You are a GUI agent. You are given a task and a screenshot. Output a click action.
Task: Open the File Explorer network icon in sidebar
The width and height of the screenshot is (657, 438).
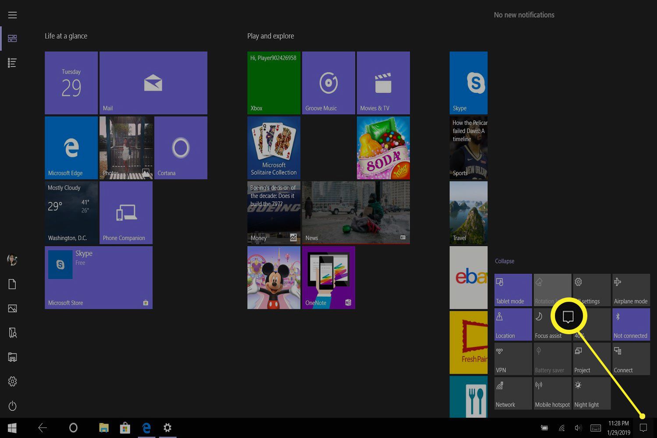(12, 357)
